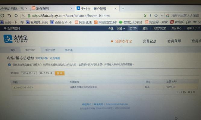This screenshot has height=120, width=201.
Task: Reload the page with the refresh icon
Action: coord(2,16)
